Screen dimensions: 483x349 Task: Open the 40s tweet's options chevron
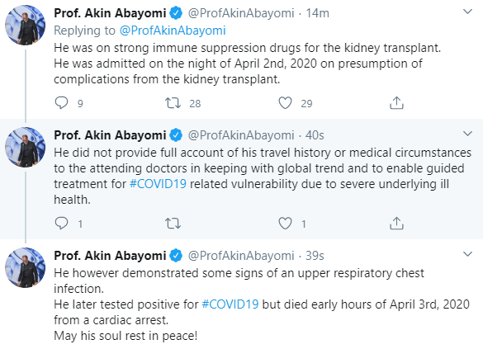point(467,134)
